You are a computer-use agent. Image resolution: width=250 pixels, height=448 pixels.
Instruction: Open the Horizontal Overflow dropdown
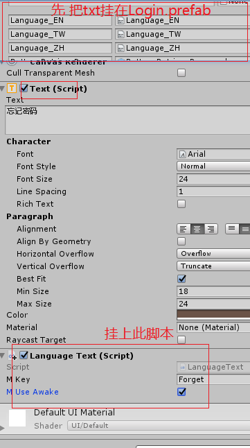tap(213, 254)
